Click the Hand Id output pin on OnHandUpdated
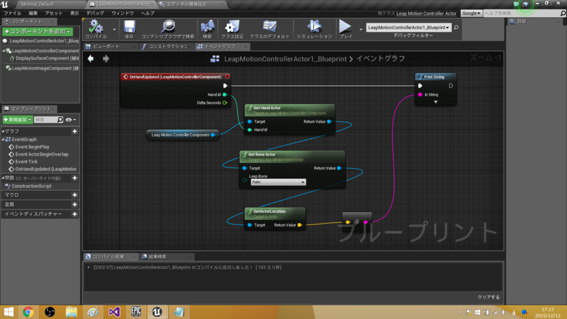 (225, 94)
